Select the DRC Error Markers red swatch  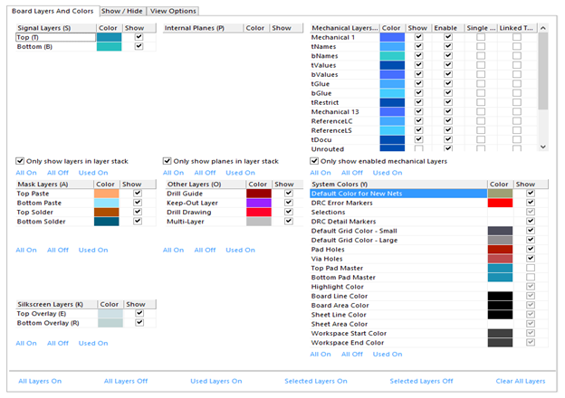pos(500,203)
